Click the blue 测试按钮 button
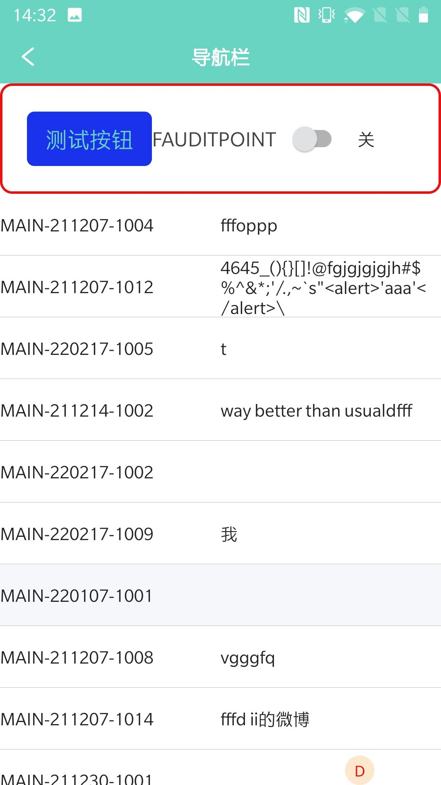Image resolution: width=441 pixels, height=785 pixels. (89, 139)
